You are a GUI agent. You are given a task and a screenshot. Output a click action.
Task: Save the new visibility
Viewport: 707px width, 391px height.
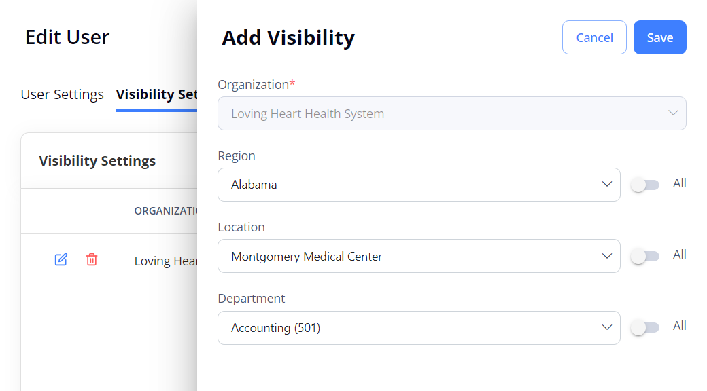(x=659, y=37)
